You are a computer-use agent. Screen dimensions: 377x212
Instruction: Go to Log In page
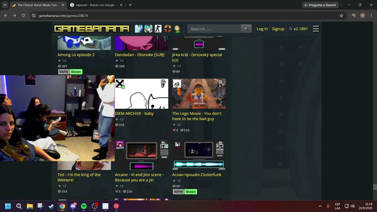tap(262, 29)
